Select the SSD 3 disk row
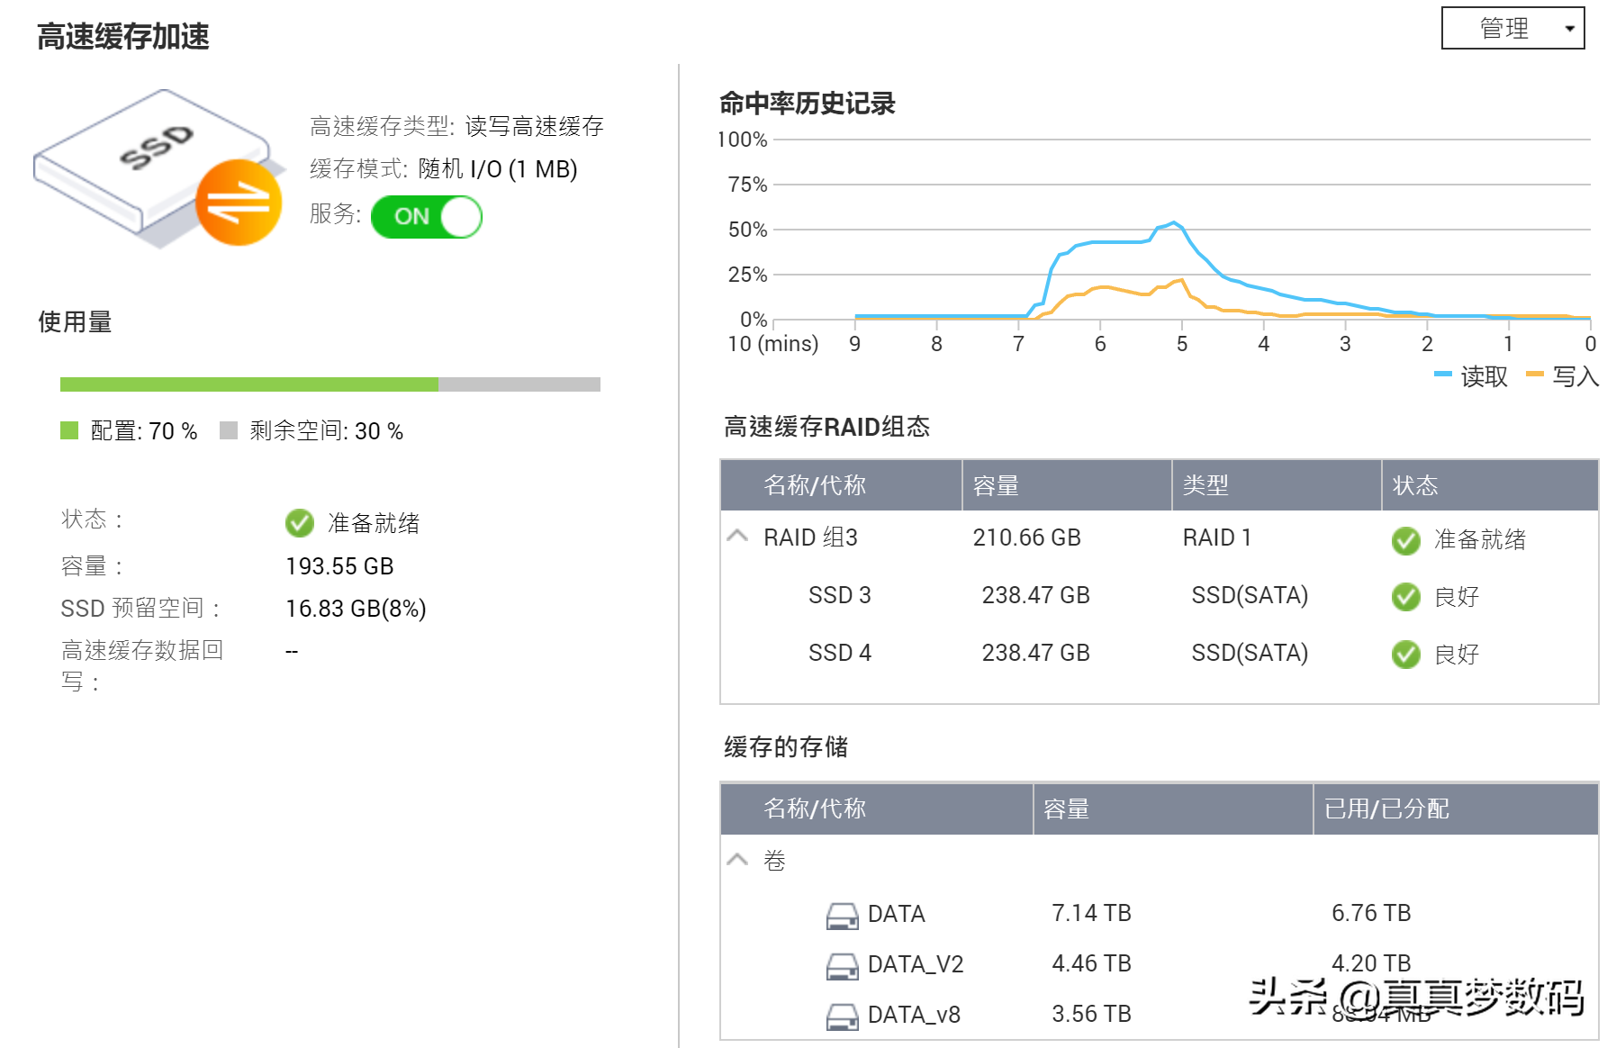The height and width of the screenshot is (1048, 1616). [x=839, y=595]
